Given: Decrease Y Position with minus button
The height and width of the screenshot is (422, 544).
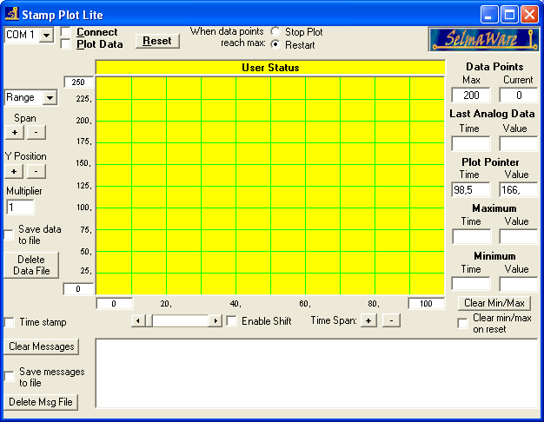Looking at the screenshot, I should 36,171.
